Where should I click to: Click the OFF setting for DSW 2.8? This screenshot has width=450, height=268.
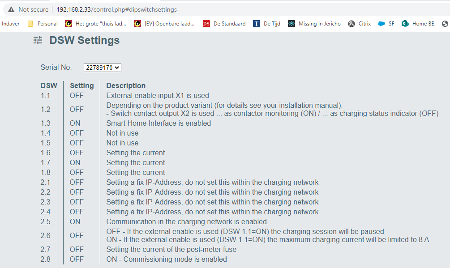click(x=77, y=259)
